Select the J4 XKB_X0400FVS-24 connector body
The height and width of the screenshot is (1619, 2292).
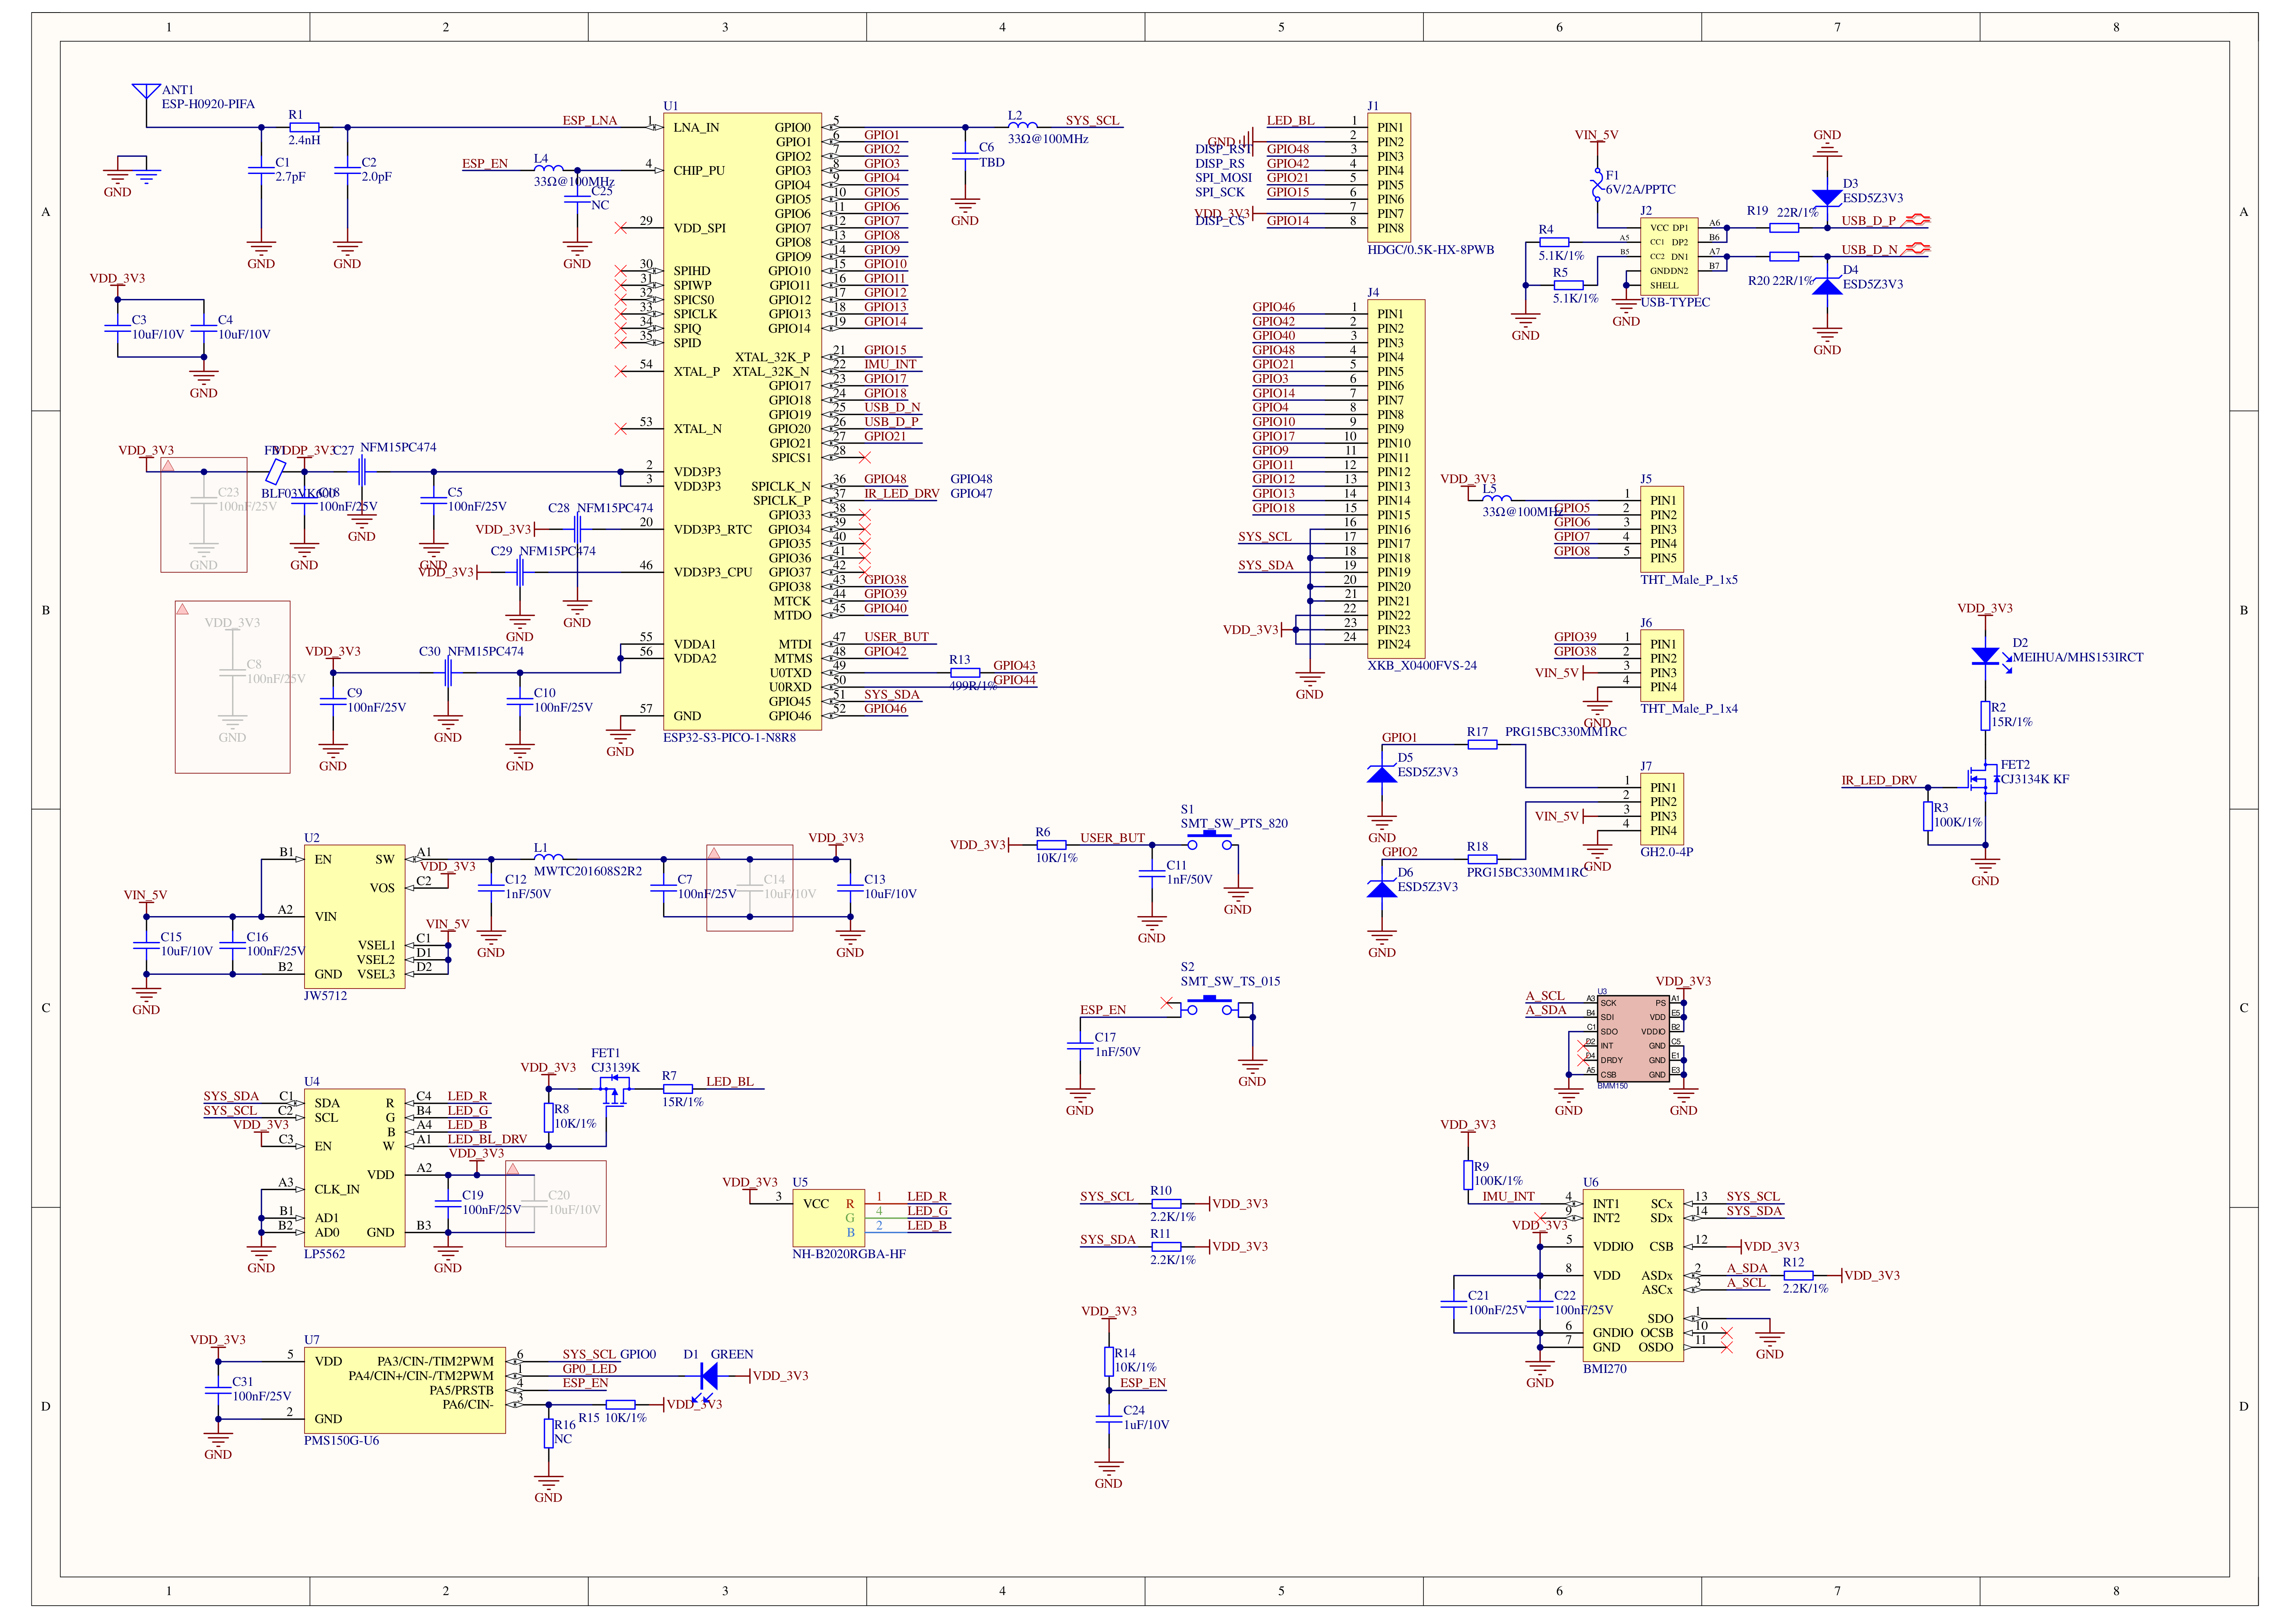(1396, 479)
